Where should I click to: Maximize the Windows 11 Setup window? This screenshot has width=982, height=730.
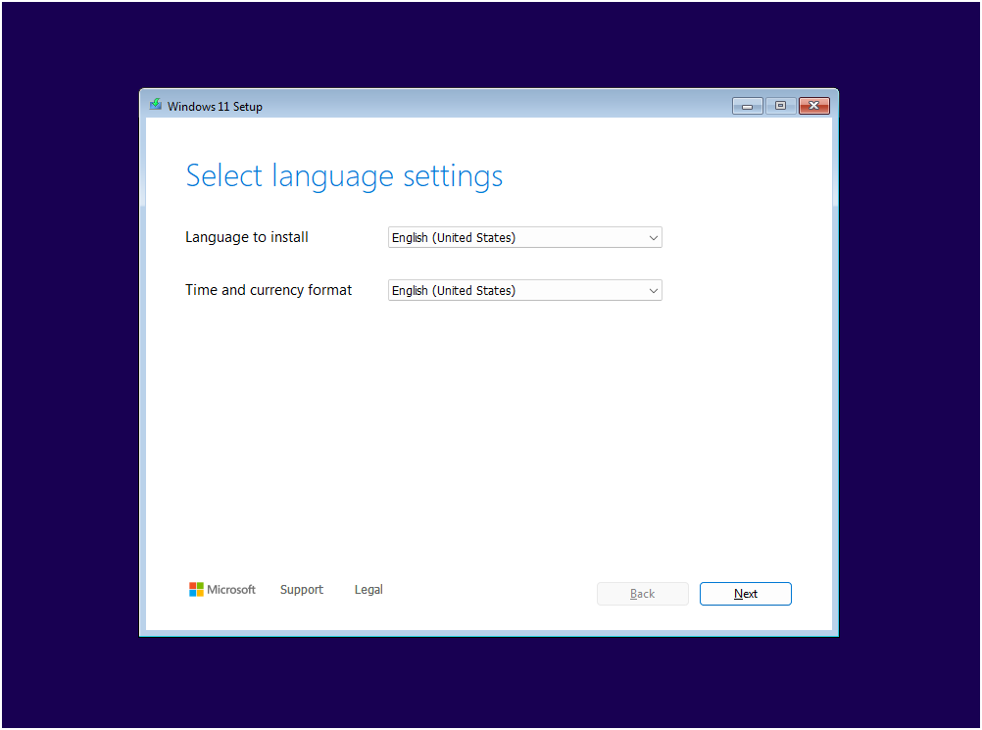[x=780, y=106]
